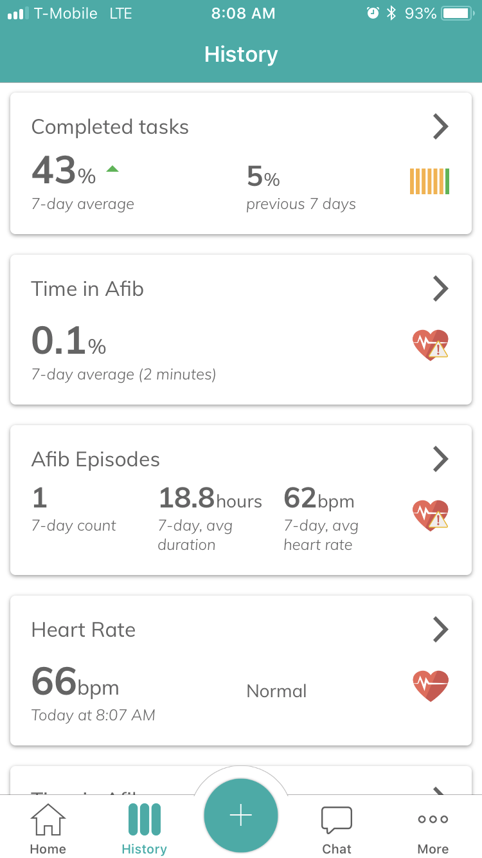Tap the Time in Afib heart warning icon
This screenshot has height=858, width=482.
pos(430,345)
